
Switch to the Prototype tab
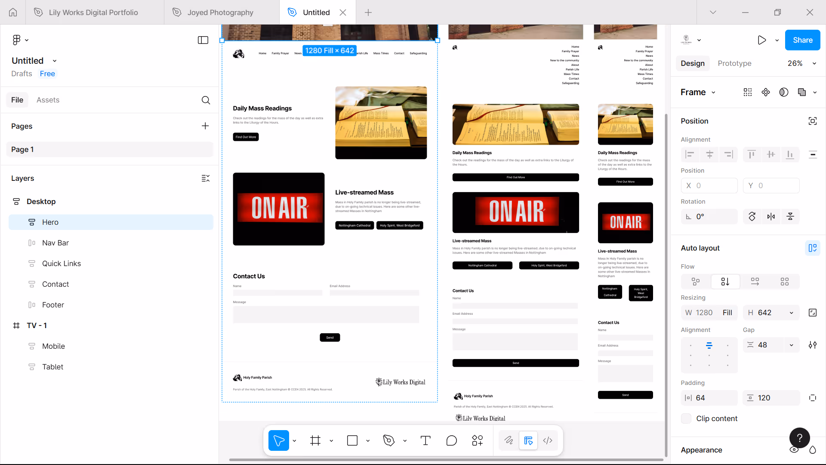[x=734, y=63]
